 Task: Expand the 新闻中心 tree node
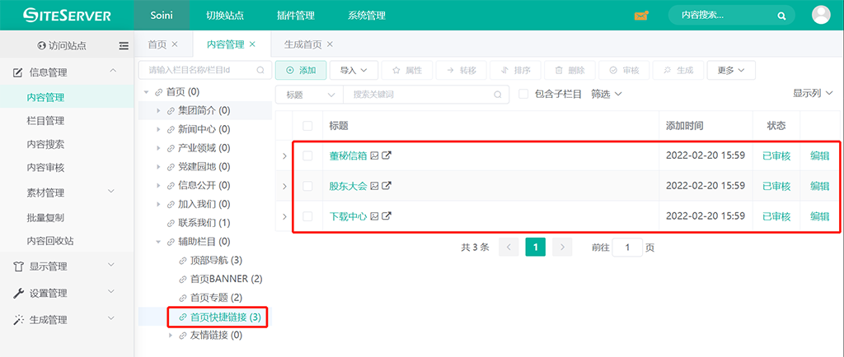tap(159, 129)
